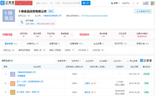
Task: Switch to the 经营信息 tab
Action: tap(77, 43)
